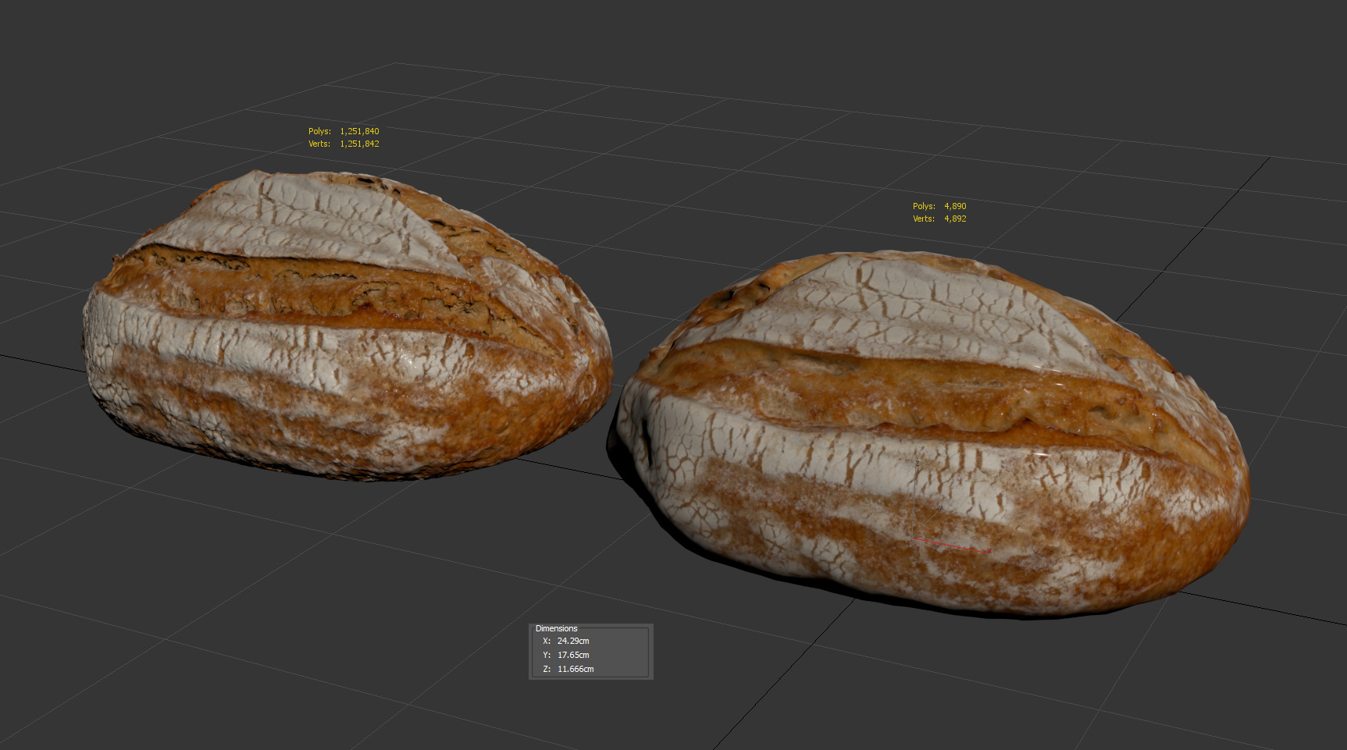Click the Polys 4,890 readout
Viewport: 1347px width, 750px height.
939,206
